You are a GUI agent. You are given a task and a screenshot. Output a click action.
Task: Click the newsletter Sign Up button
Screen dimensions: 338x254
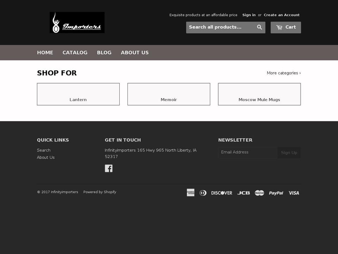(289, 152)
